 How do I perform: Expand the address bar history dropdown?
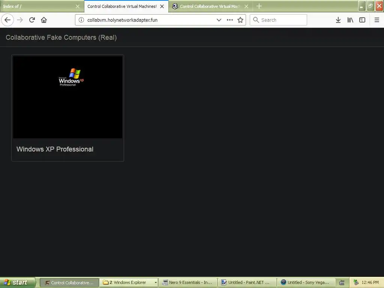point(219,20)
